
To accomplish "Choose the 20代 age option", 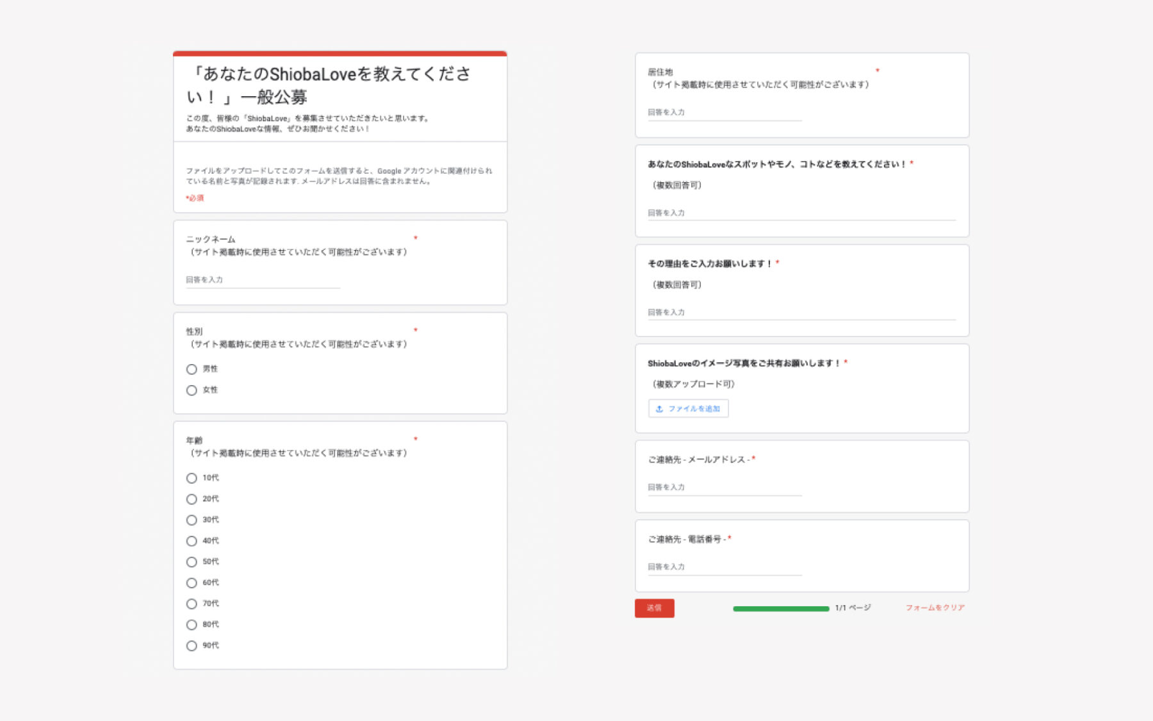I will [x=192, y=499].
